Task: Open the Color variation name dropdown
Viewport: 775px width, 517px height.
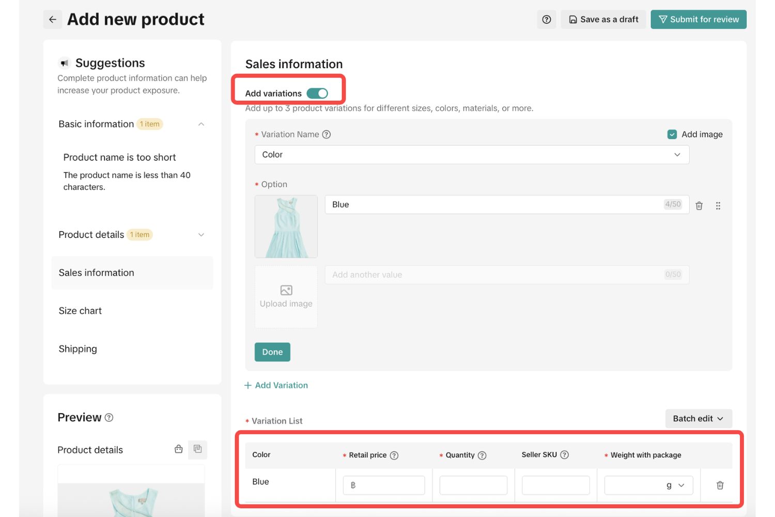Action: point(471,155)
